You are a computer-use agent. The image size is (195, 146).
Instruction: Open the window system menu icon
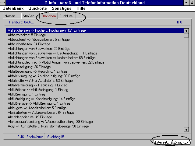[x=3, y=3]
